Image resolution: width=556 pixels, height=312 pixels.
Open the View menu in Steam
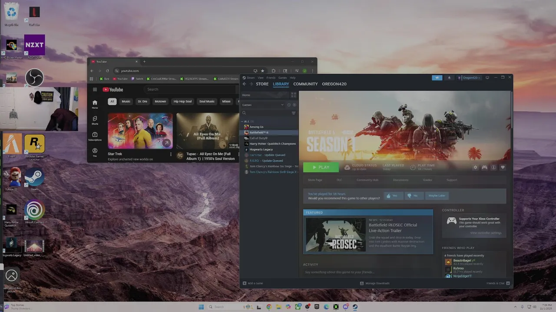tap(260, 78)
